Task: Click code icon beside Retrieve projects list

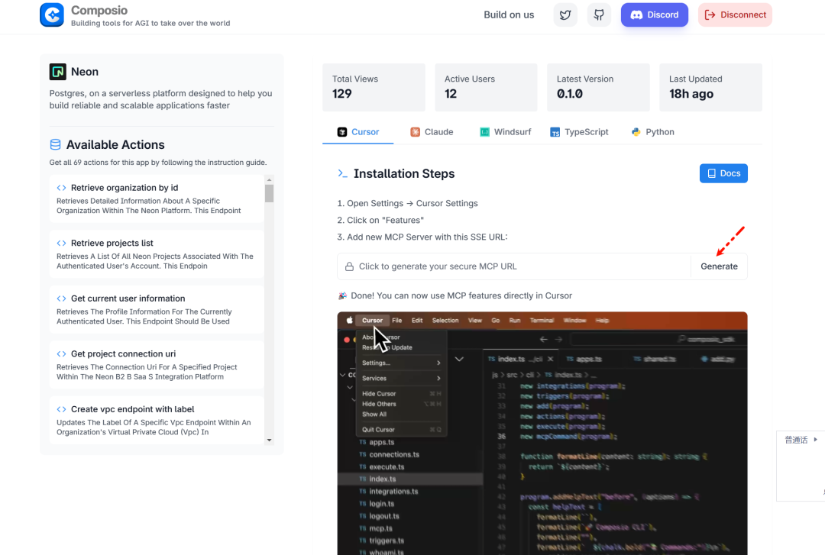Action: pos(62,243)
